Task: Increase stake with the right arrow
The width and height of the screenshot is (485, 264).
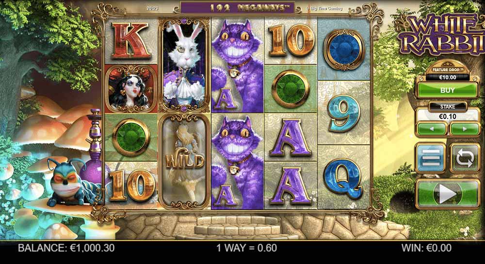Action: click(x=465, y=129)
